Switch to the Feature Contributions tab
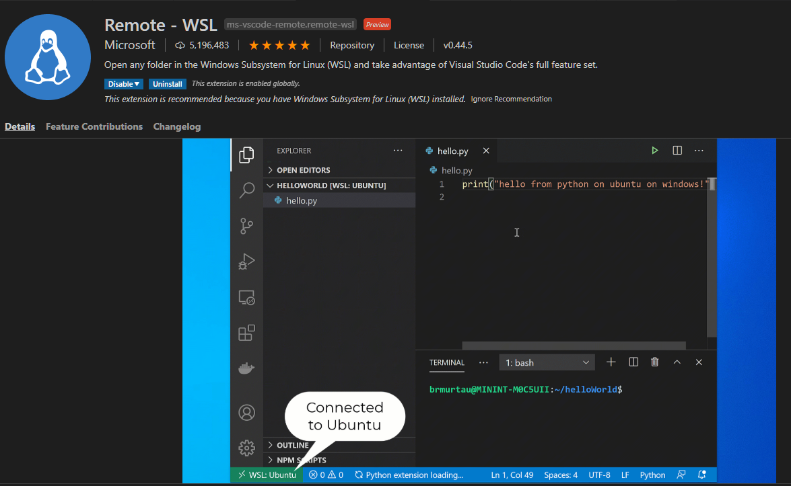This screenshot has width=791, height=486. tap(94, 126)
